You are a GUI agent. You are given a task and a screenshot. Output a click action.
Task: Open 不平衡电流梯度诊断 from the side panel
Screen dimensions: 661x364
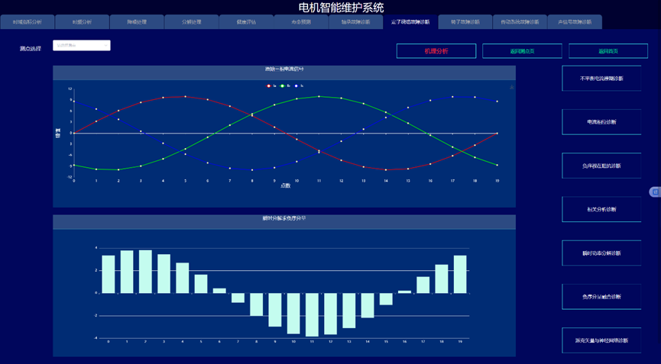click(601, 78)
